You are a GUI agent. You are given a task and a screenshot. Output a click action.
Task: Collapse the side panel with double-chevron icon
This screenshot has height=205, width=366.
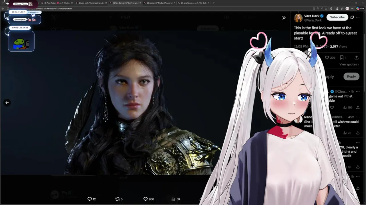(284, 18)
